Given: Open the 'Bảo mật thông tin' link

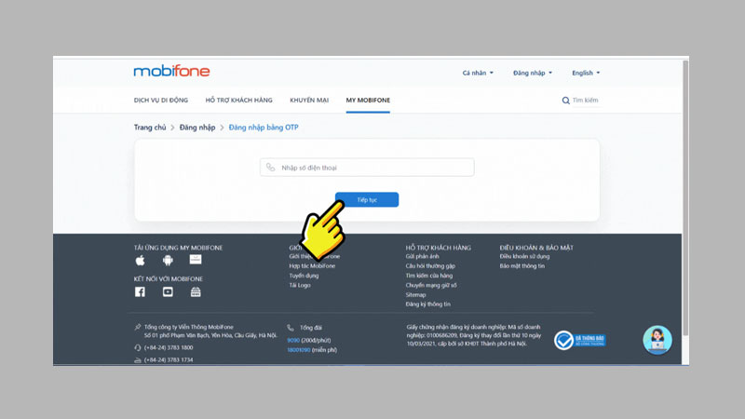Looking at the screenshot, I should [x=522, y=266].
